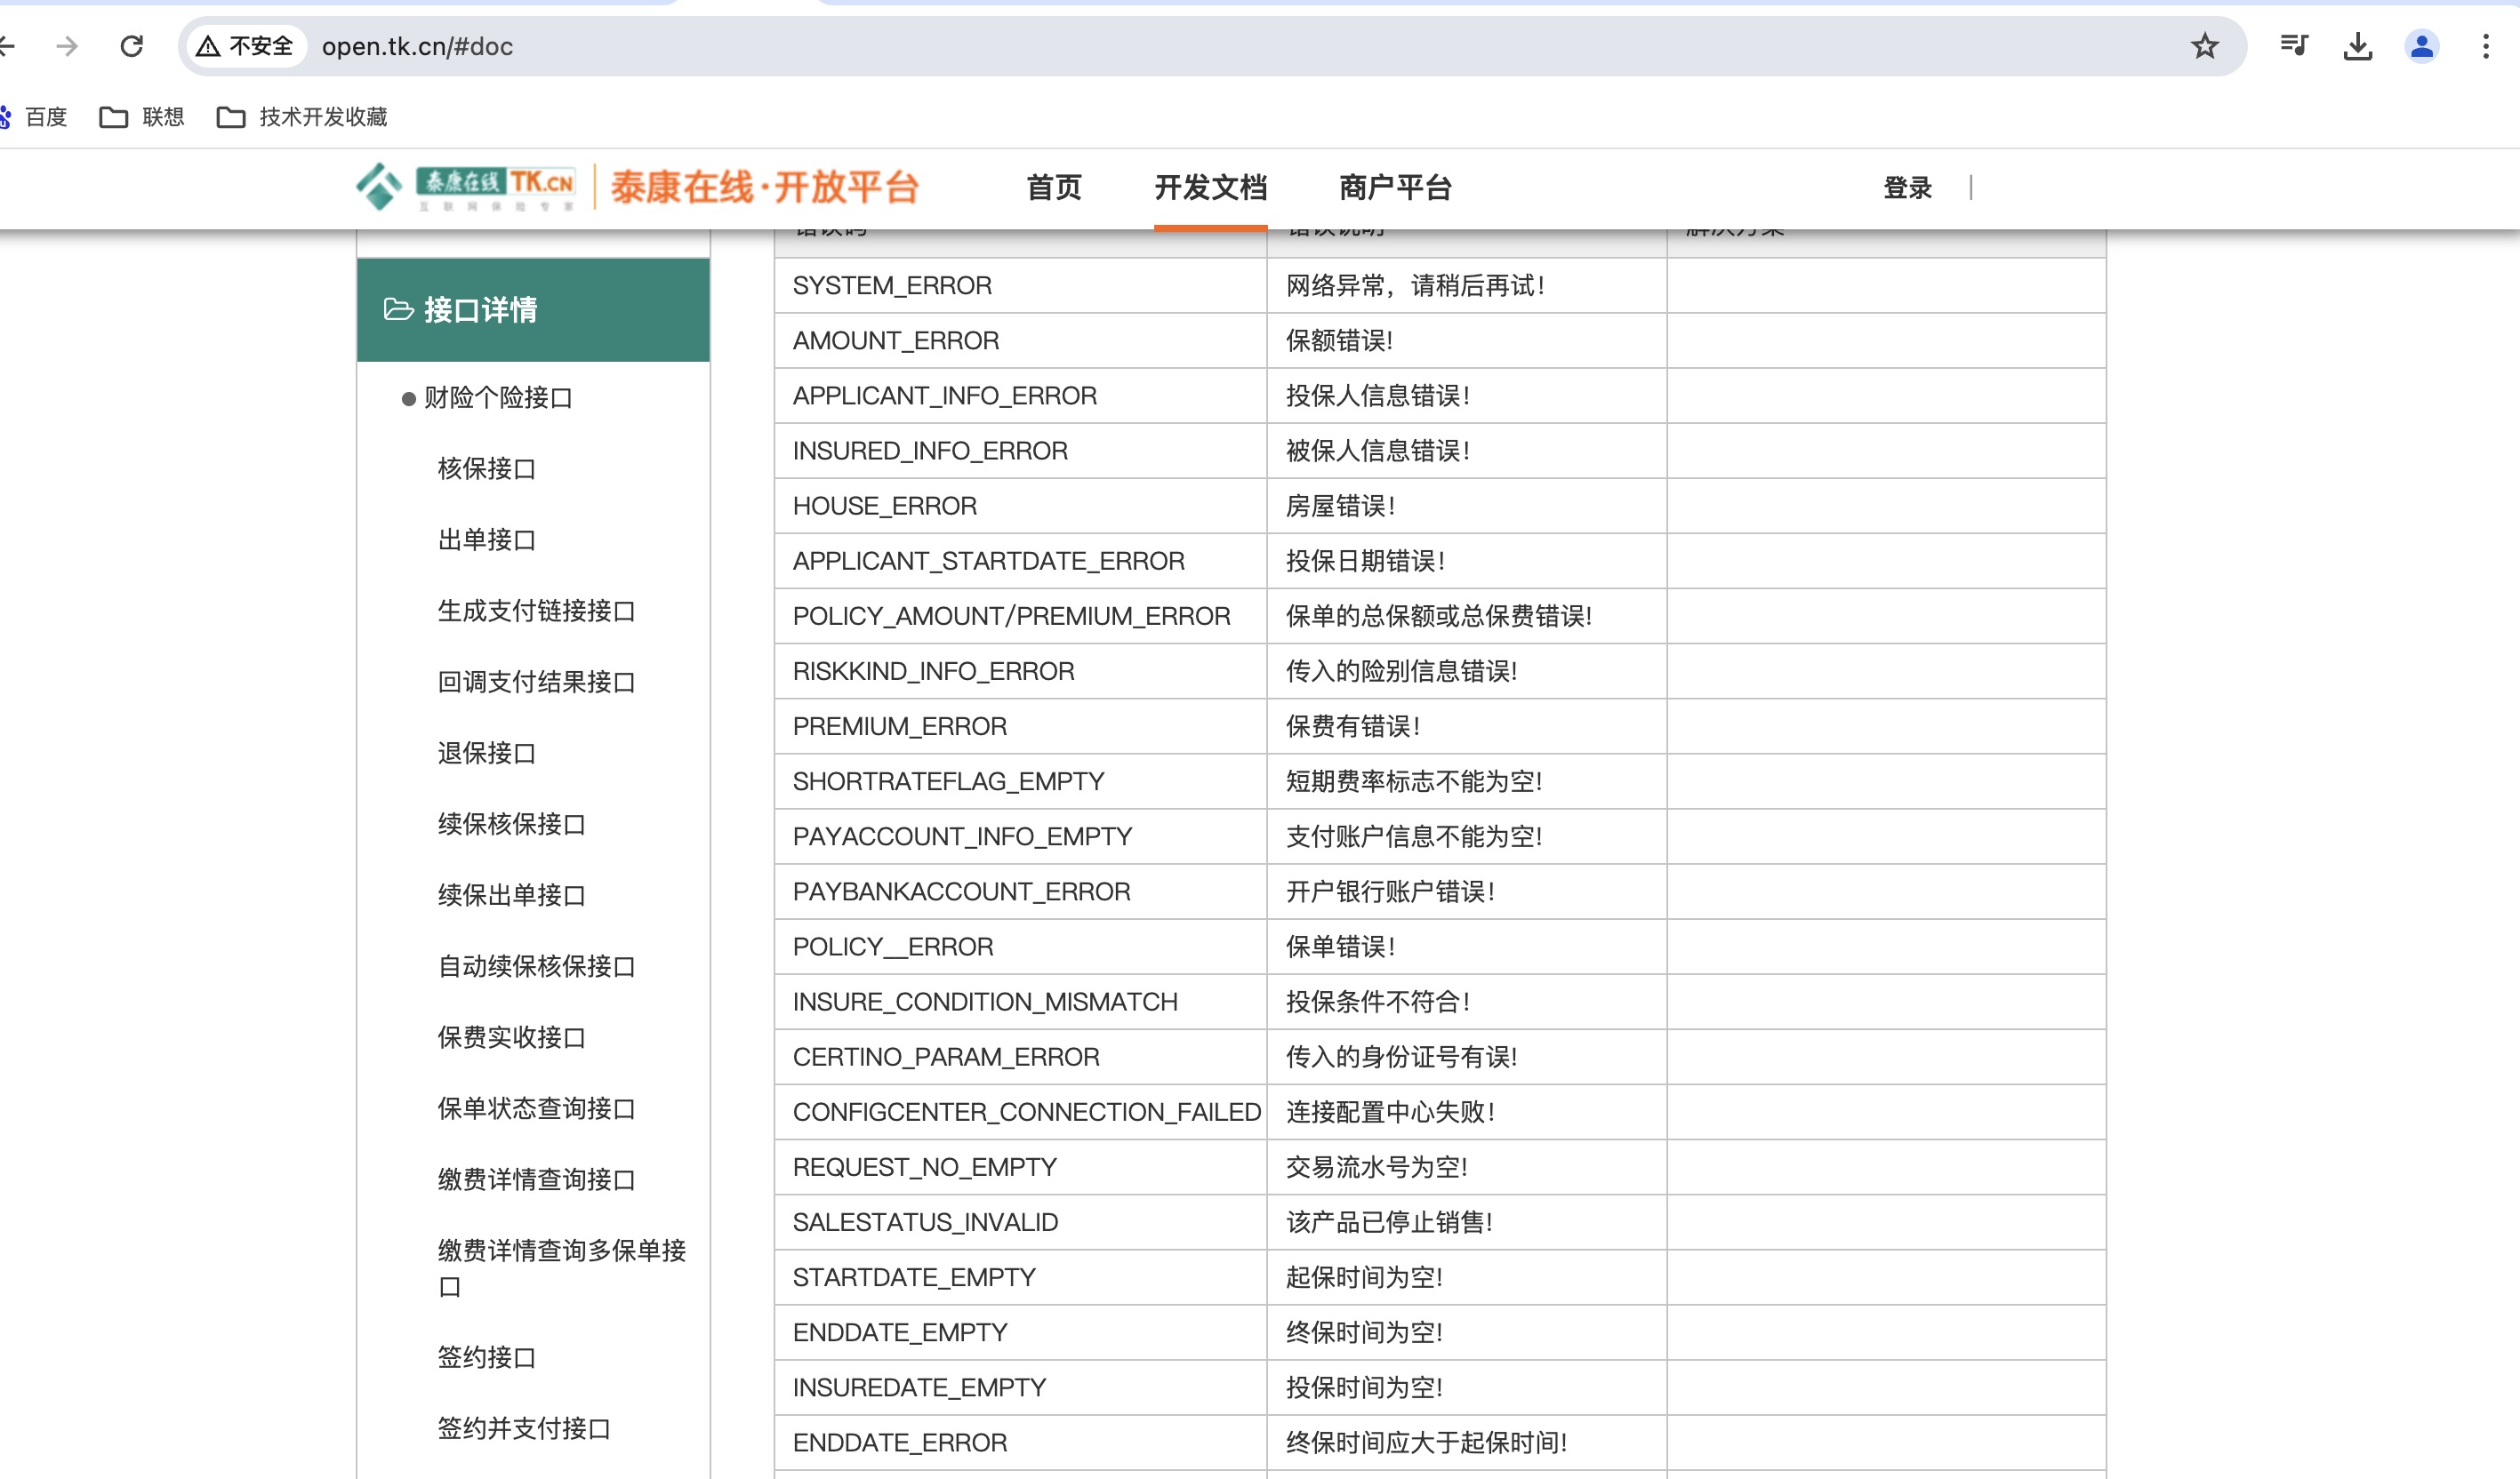Open the media control icon
This screenshot has width=2520, height=1479.
tap(2293, 46)
